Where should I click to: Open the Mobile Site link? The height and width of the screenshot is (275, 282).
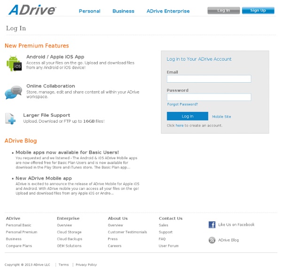221,117
